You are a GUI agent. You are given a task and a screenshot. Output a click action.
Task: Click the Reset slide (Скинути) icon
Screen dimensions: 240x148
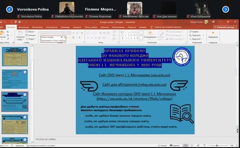coord(27,35)
